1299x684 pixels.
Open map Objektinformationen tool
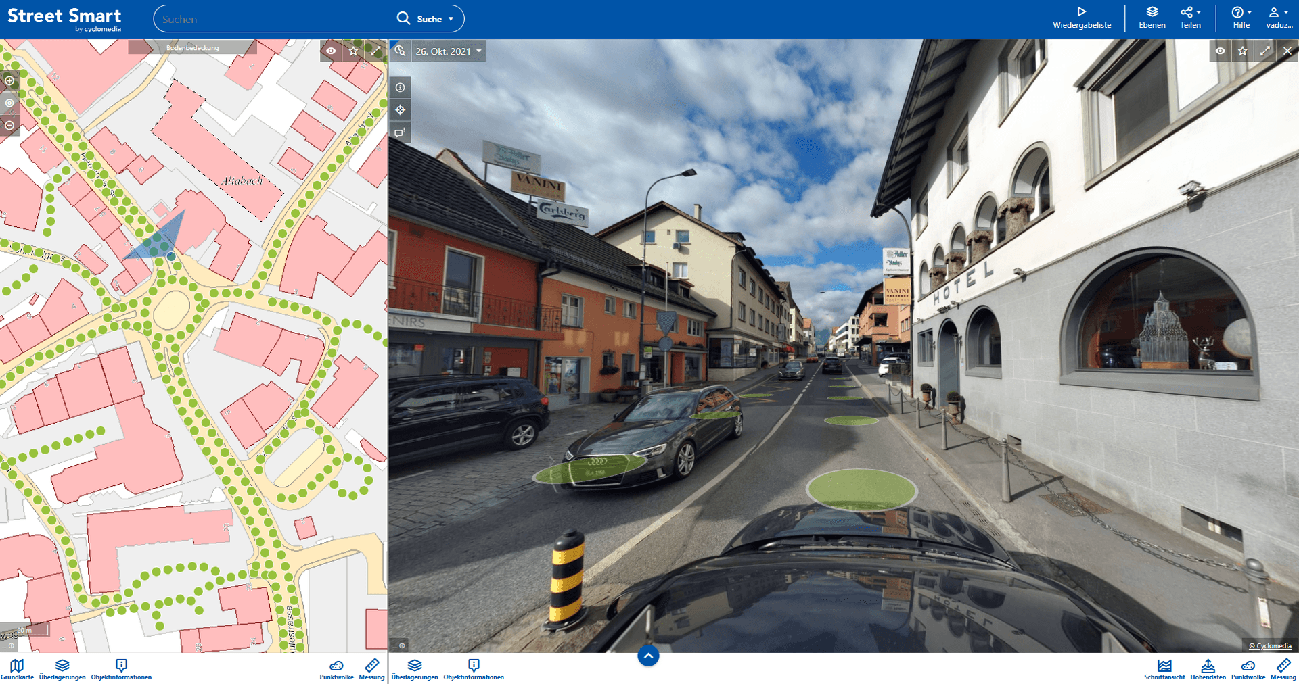click(x=121, y=668)
